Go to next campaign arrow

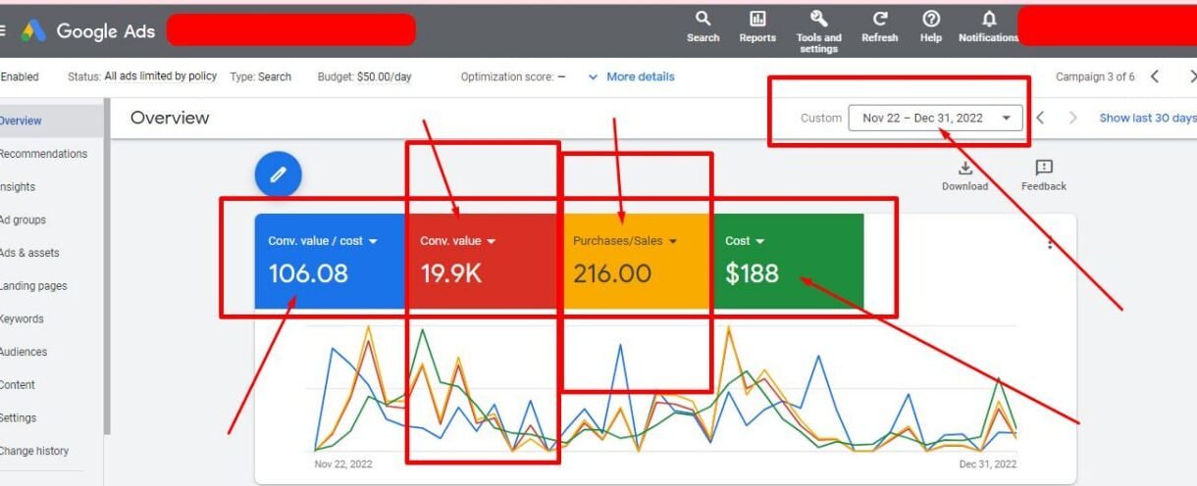click(x=1191, y=76)
